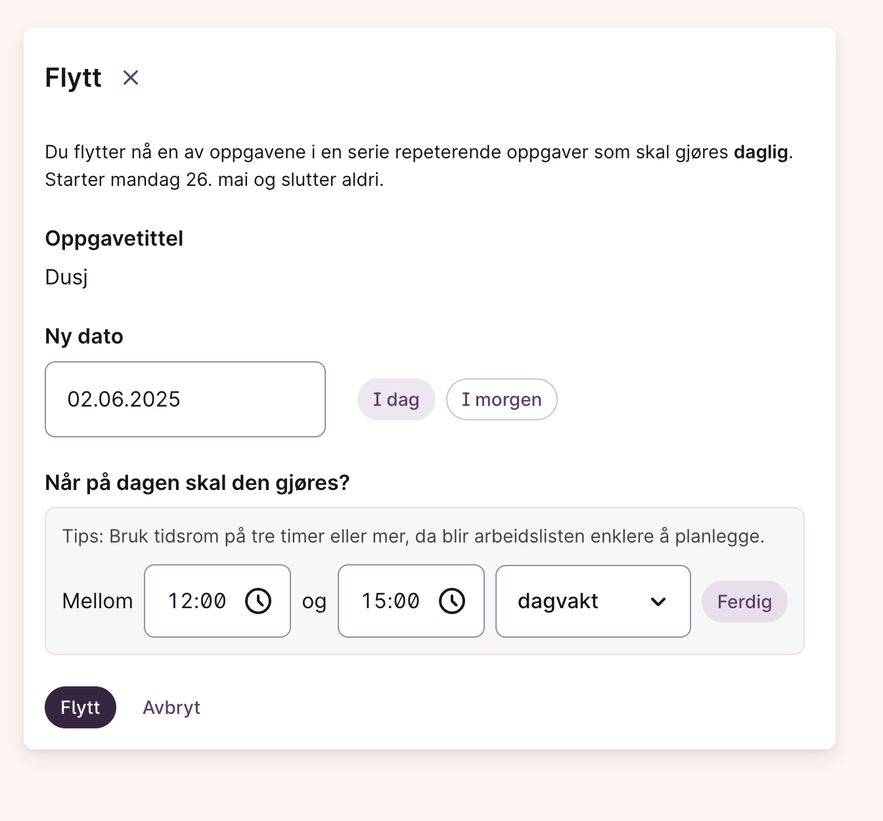
Task: Focus the Ny dato field showing 02.06.2025
Action: 185,399
